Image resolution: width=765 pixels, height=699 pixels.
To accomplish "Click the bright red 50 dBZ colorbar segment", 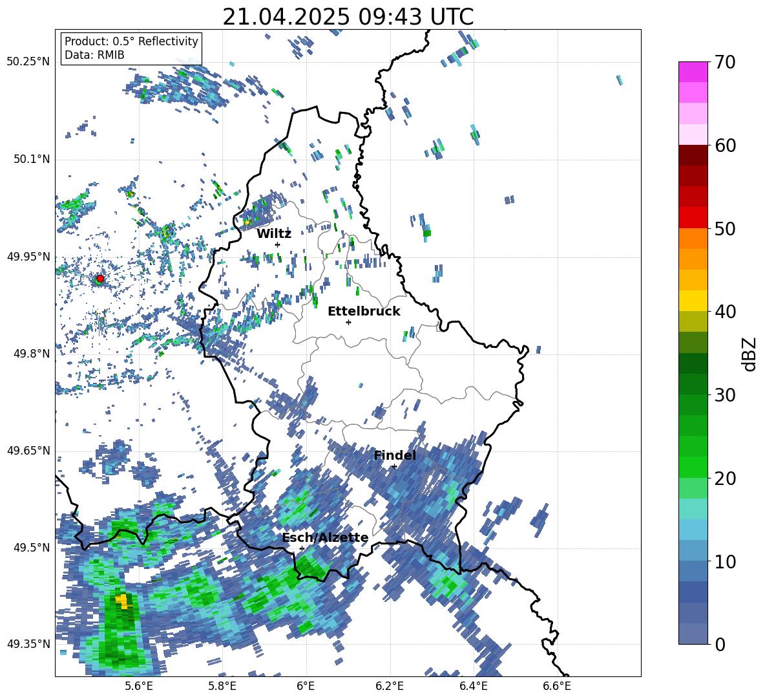I will pyautogui.click(x=693, y=218).
